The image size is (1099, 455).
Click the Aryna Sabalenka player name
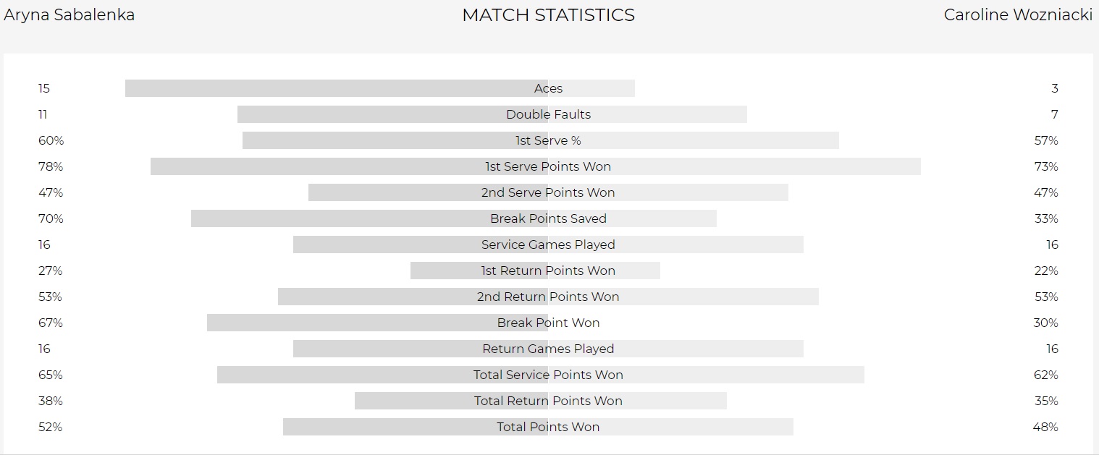[70, 15]
